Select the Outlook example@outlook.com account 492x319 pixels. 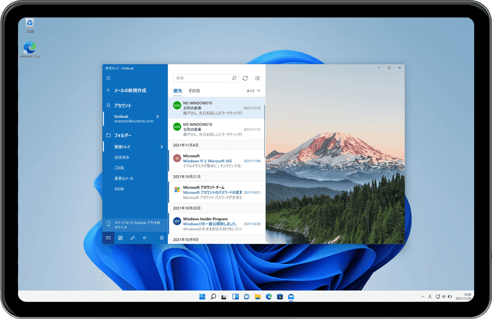coord(135,119)
